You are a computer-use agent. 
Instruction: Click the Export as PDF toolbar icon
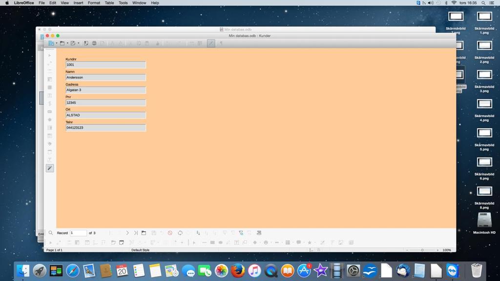[86, 43]
